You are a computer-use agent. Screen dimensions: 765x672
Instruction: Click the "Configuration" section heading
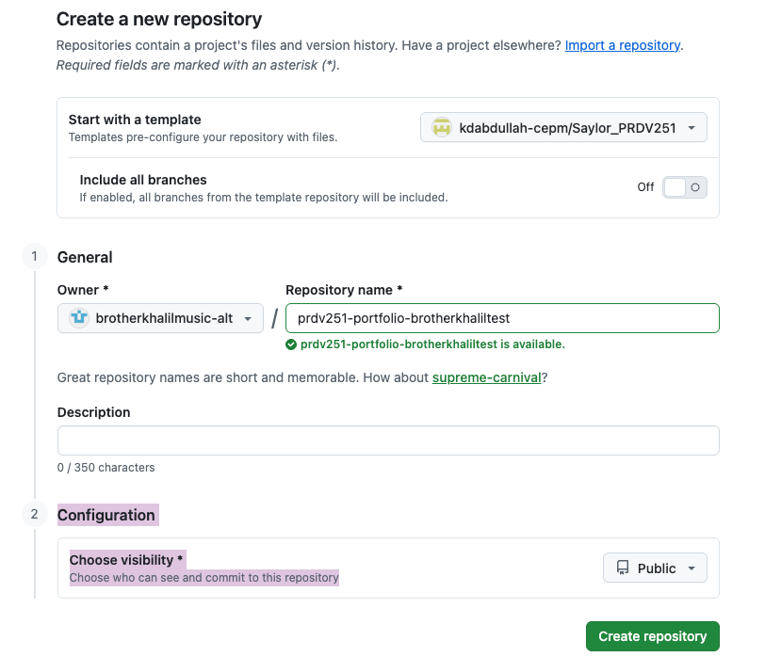pyautogui.click(x=106, y=515)
